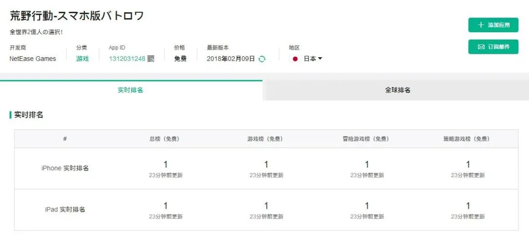The width and height of the screenshot is (529, 238).
Task: Select the 游戏榜(免费) column header
Action: tap(265, 139)
